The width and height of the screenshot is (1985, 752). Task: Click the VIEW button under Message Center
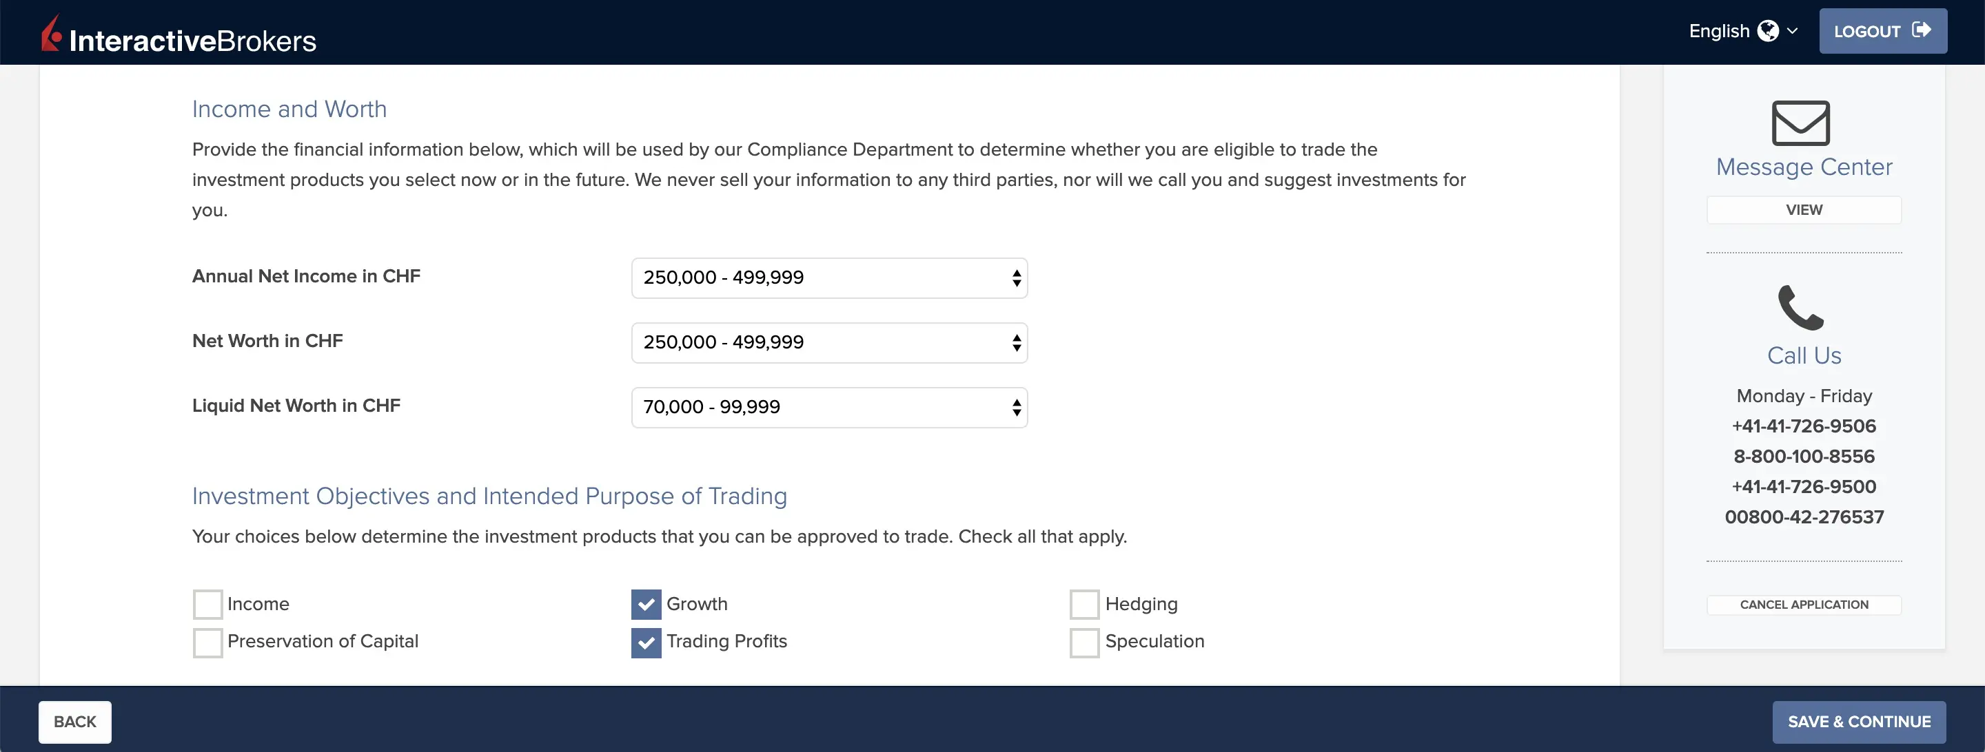click(1803, 210)
